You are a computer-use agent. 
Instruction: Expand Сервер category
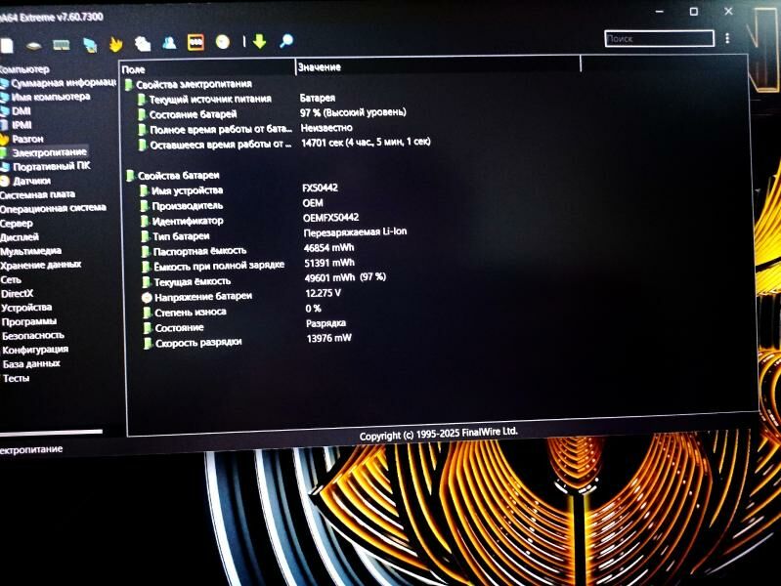[x=17, y=223]
